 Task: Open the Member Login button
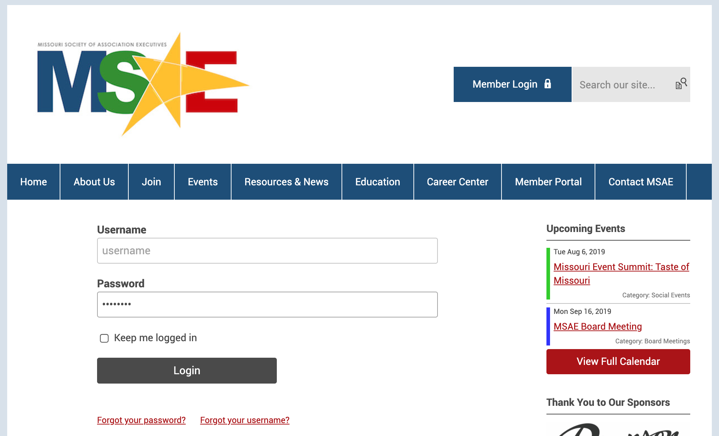pyautogui.click(x=512, y=84)
